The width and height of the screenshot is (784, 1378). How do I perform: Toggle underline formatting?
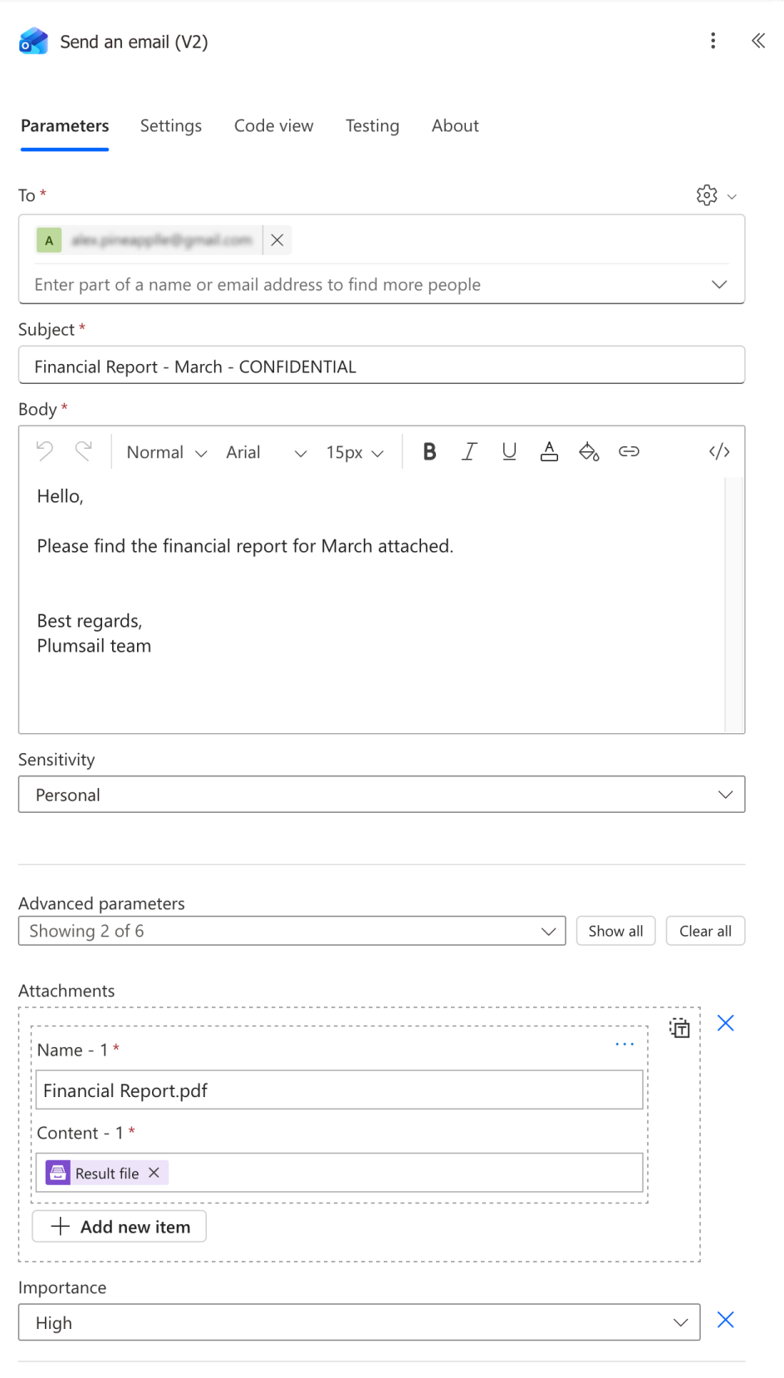click(x=509, y=451)
